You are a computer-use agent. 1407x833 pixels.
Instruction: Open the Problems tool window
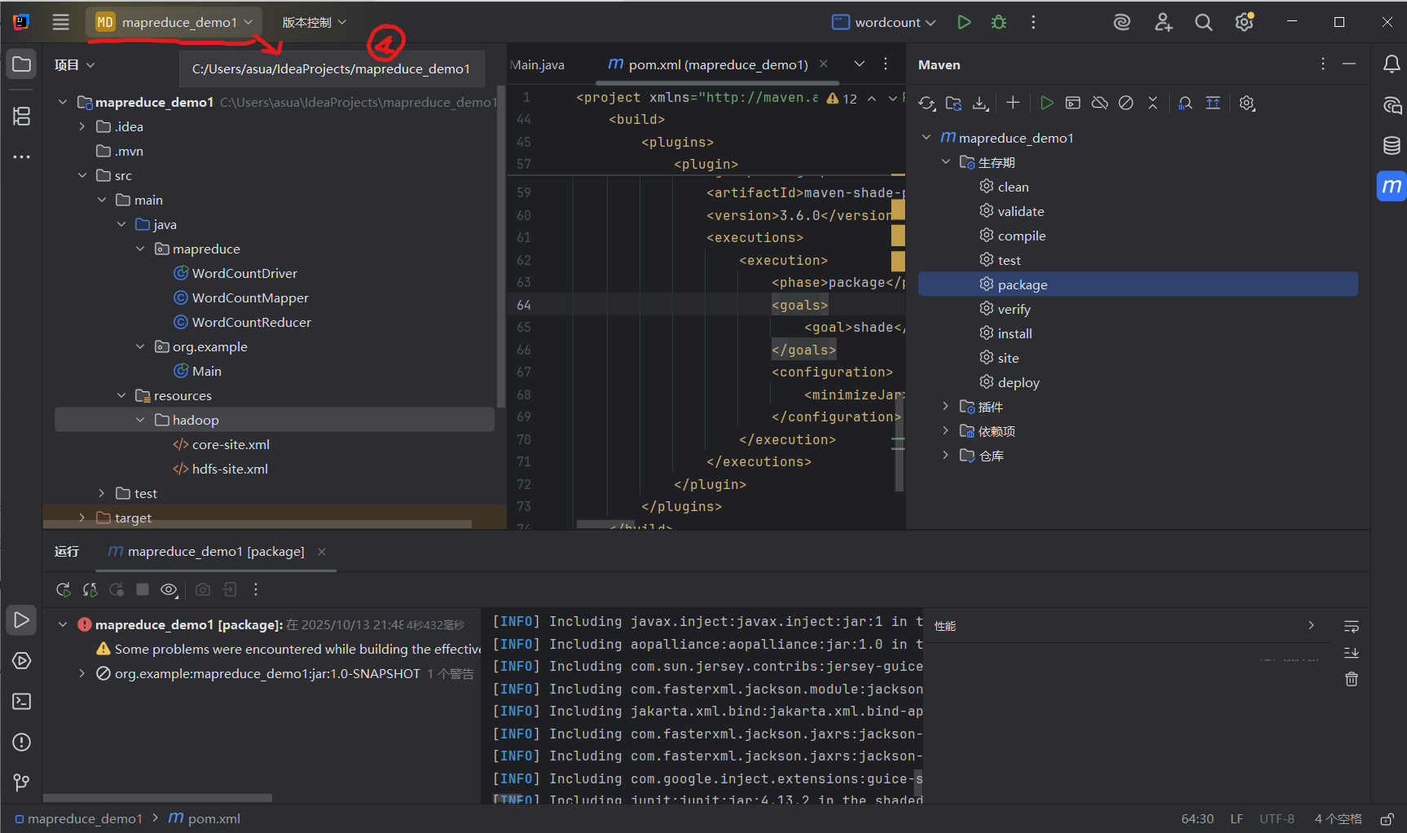[22, 743]
